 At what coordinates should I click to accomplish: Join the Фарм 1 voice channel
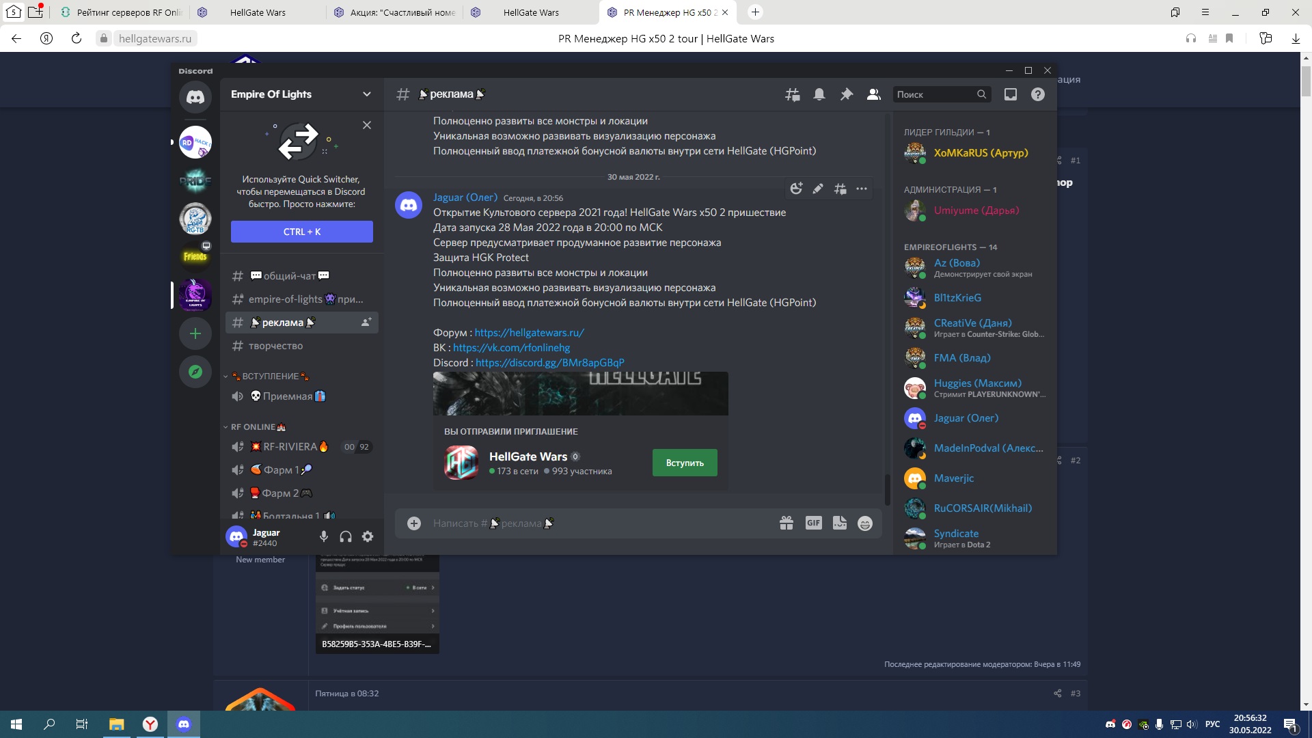click(x=301, y=470)
